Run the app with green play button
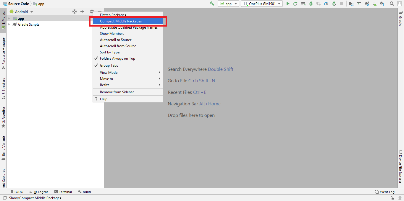This screenshot has width=404, height=201. click(x=288, y=4)
